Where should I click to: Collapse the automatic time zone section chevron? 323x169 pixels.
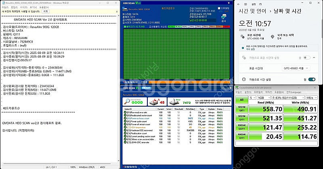click(314, 58)
